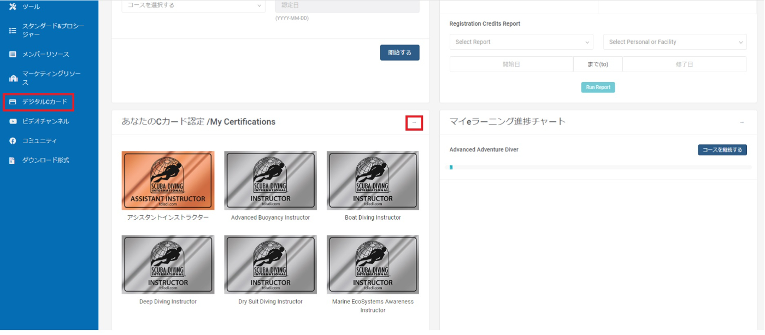Open マーケティングリソース menu item
The width and height of the screenshot is (765, 335).
tap(51, 78)
